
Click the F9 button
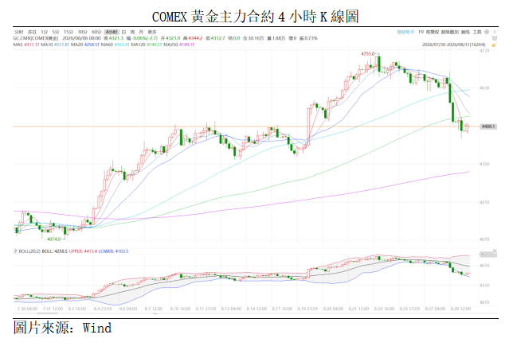click(x=421, y=32)
